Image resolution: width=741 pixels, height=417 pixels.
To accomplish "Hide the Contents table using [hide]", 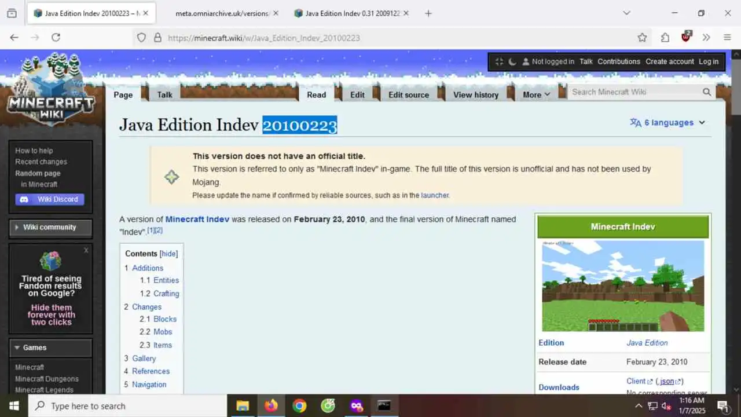I will [x=168, y=254].
